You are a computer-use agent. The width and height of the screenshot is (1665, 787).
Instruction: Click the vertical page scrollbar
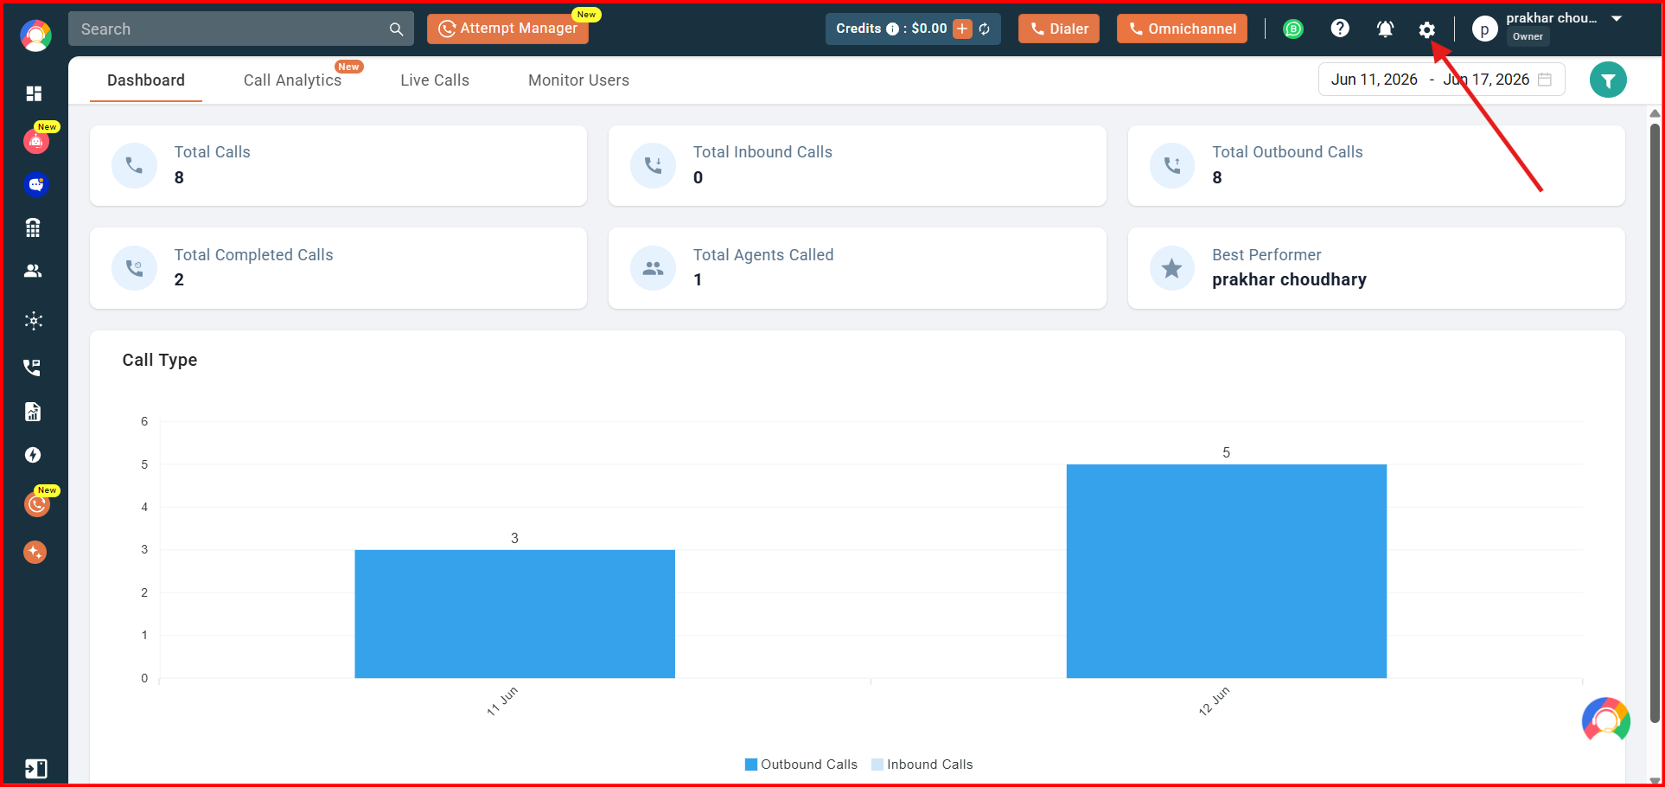pos(1655,422)
